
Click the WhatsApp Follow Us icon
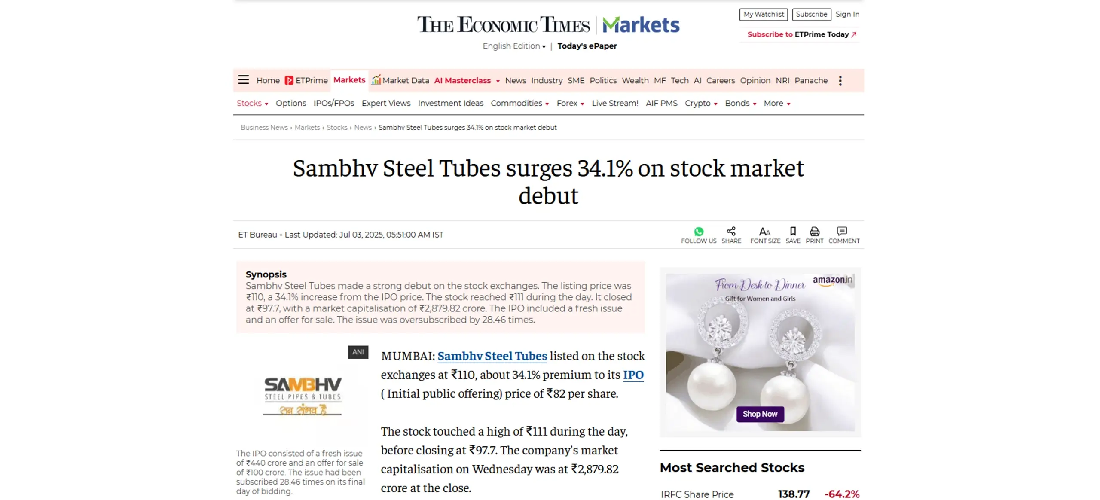698,232
